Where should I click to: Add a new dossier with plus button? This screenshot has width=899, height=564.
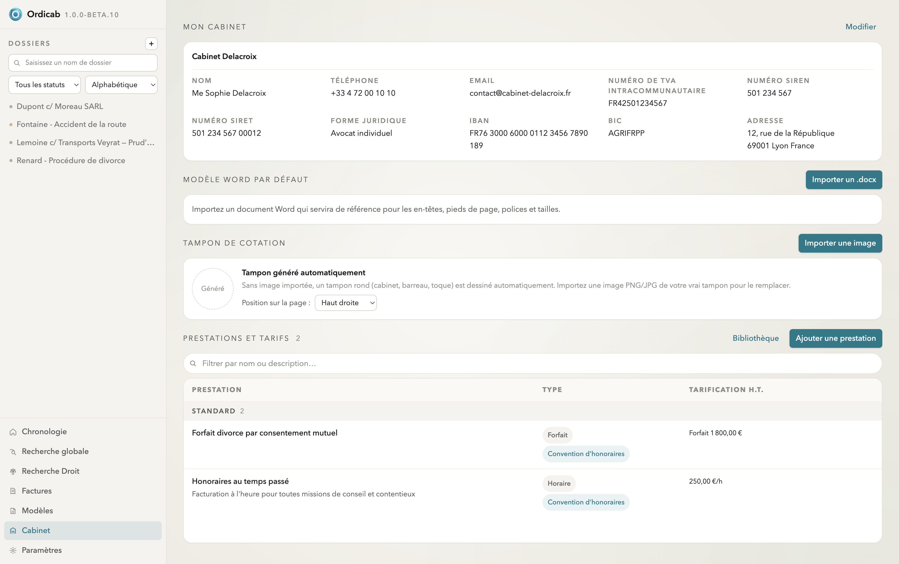(x=151, y=44)
